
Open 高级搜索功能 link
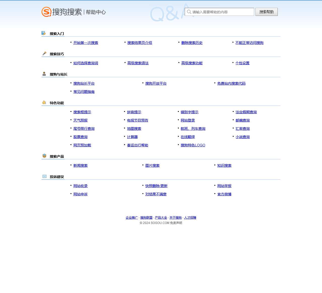pos(192,63)
